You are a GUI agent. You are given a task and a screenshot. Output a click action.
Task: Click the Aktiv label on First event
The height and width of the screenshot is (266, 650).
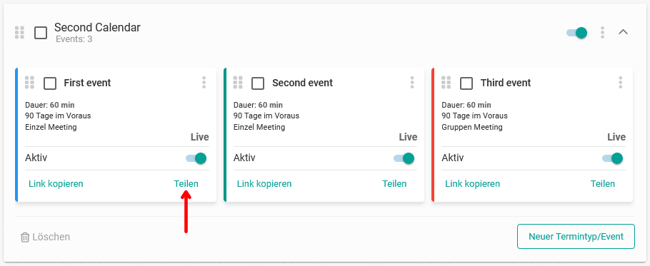36,158
